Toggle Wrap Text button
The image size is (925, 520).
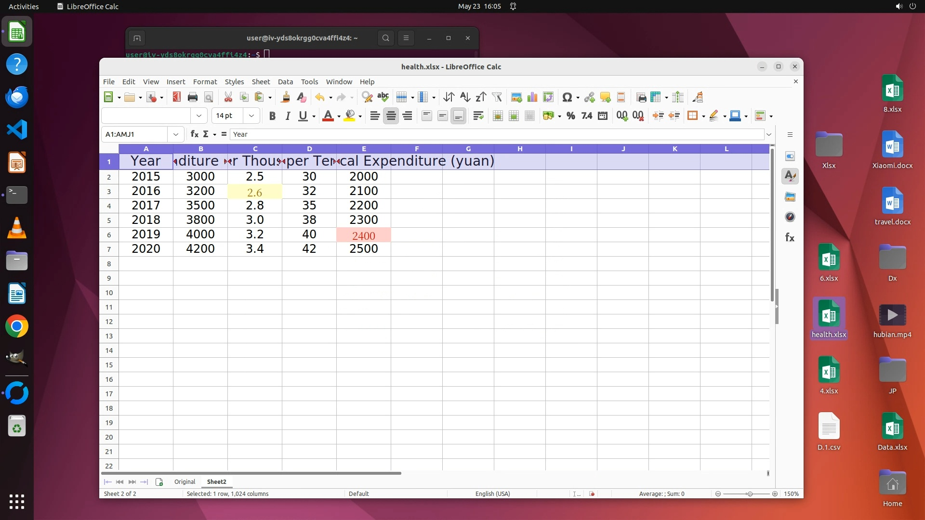(478, 116)
